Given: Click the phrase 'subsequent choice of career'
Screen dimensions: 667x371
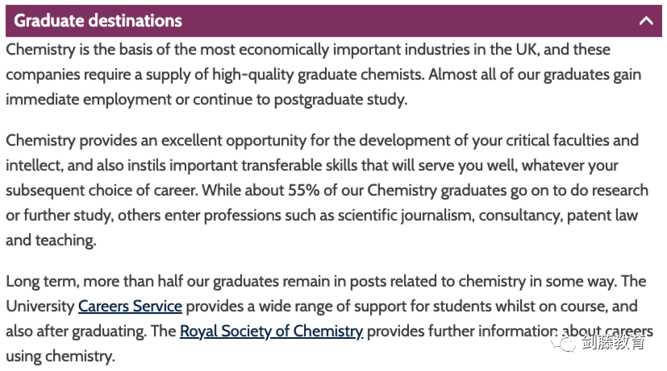Looking at the screenshot, I should point(102,190).
